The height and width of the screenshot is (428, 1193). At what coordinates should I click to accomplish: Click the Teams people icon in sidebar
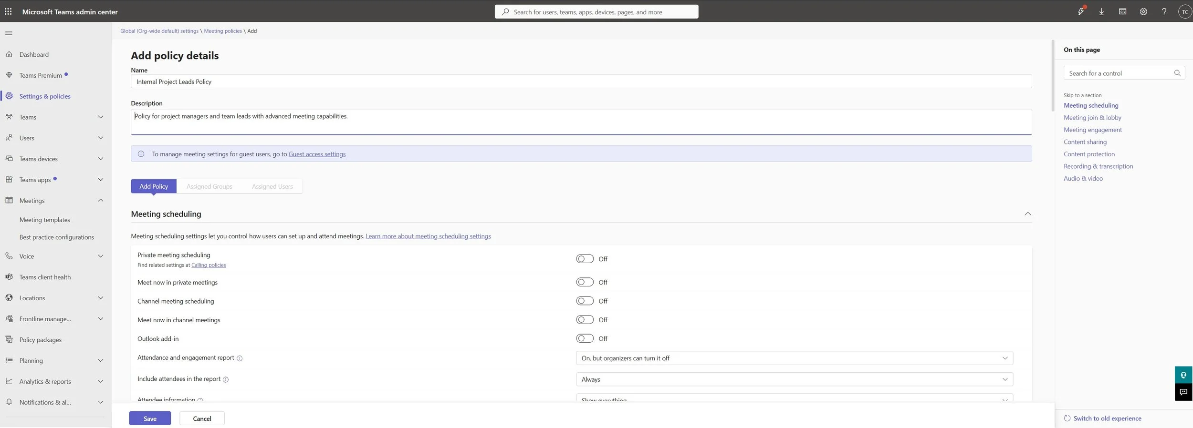[9, 117]
